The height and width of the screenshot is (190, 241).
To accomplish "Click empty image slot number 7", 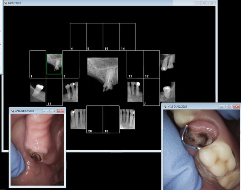I will pos(151,92).
